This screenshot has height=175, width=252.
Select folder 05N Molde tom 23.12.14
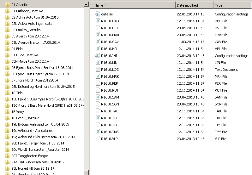point(30,61)
